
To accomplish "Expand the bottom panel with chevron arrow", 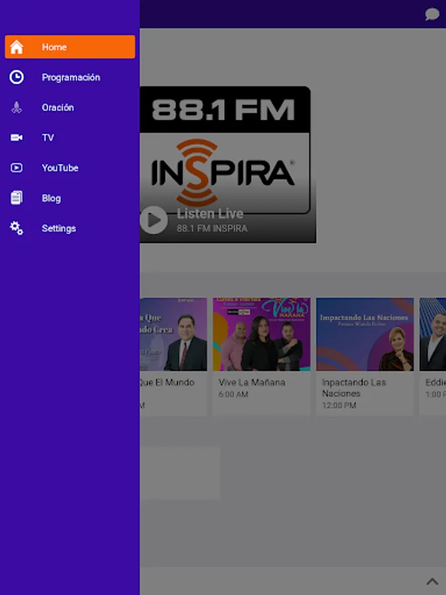I will [432, 582].
